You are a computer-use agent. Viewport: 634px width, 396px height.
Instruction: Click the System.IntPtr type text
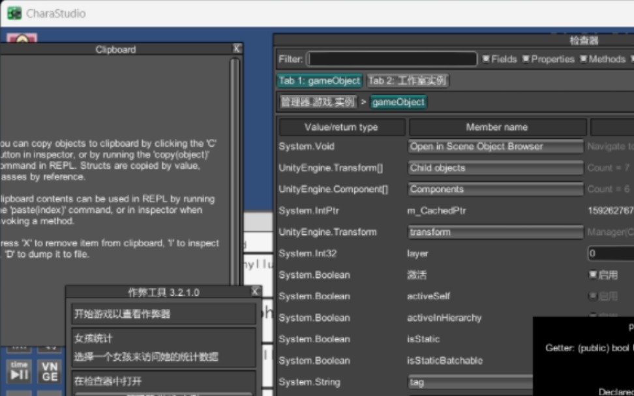(309, 211)
